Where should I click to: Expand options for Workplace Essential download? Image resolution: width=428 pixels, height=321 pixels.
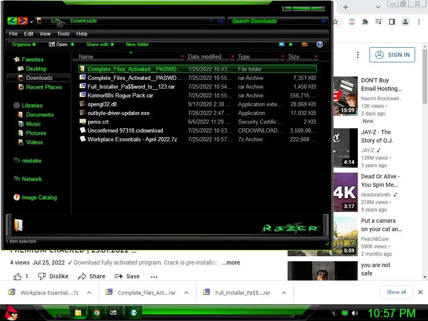(x=89, y=293)
